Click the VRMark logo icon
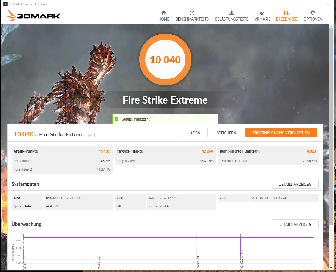 pos(262,13)
